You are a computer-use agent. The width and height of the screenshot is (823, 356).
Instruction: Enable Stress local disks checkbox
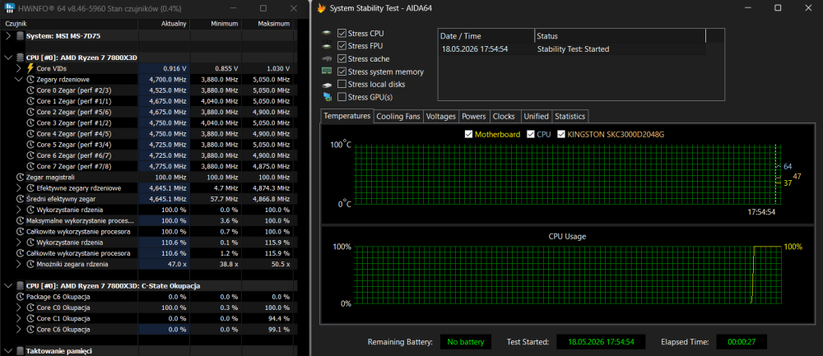[342, 84]
